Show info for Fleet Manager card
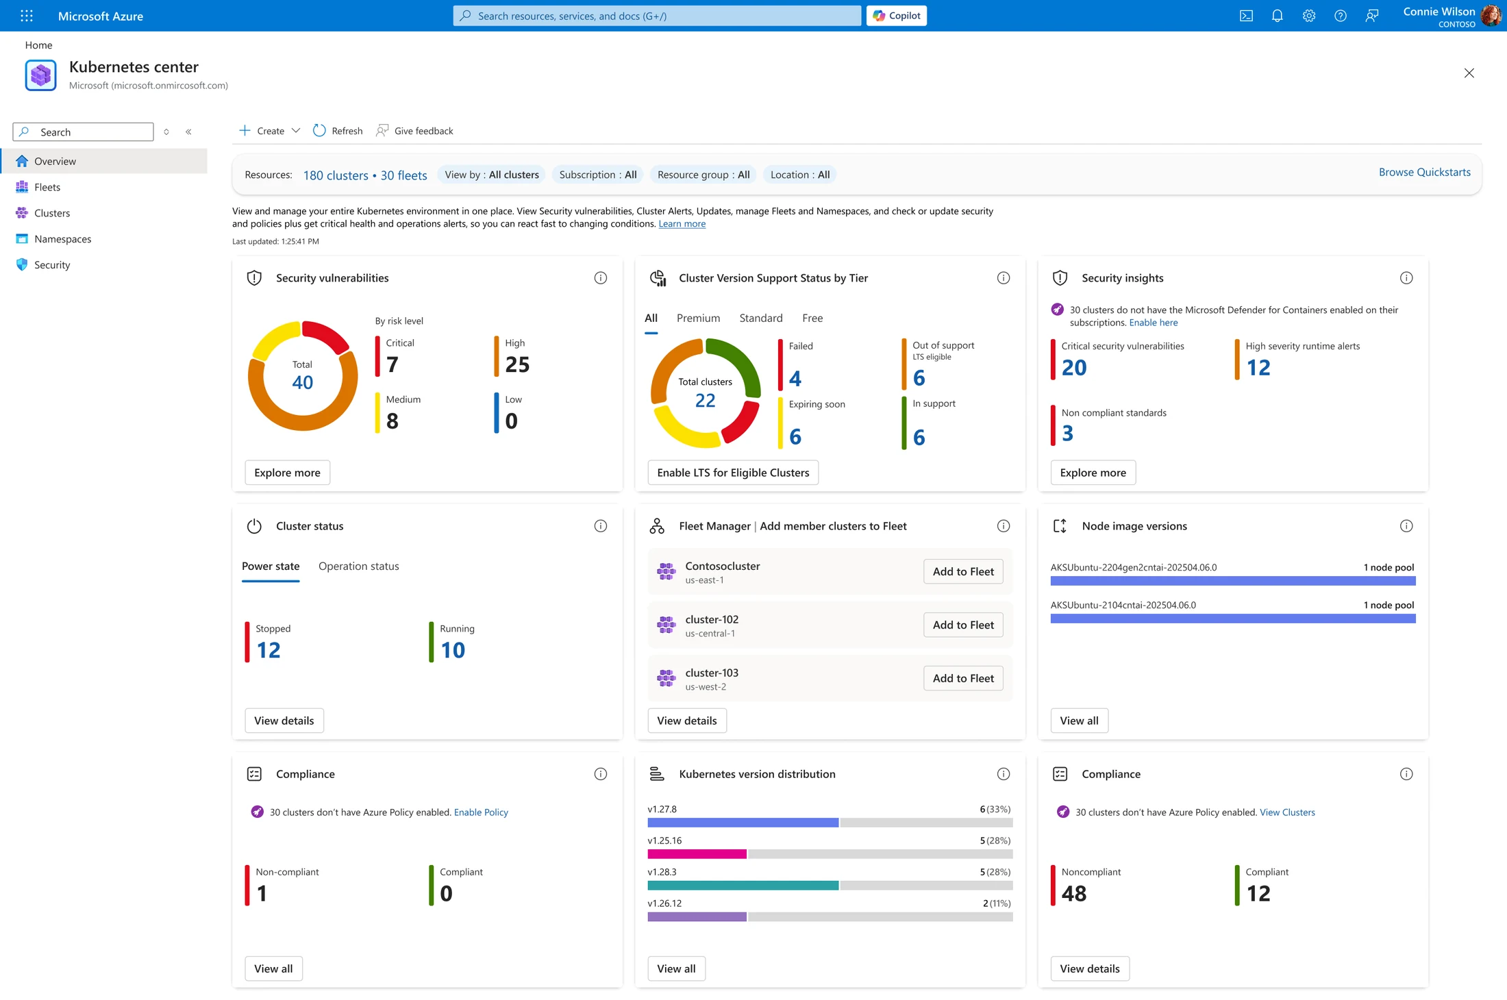The width and height of the screenshot is (1507, 1000). click(1004, 525)
